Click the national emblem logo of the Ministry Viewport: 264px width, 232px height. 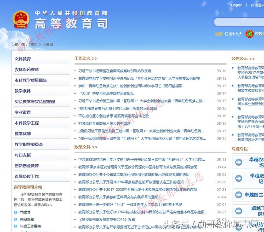coord(21,19)
